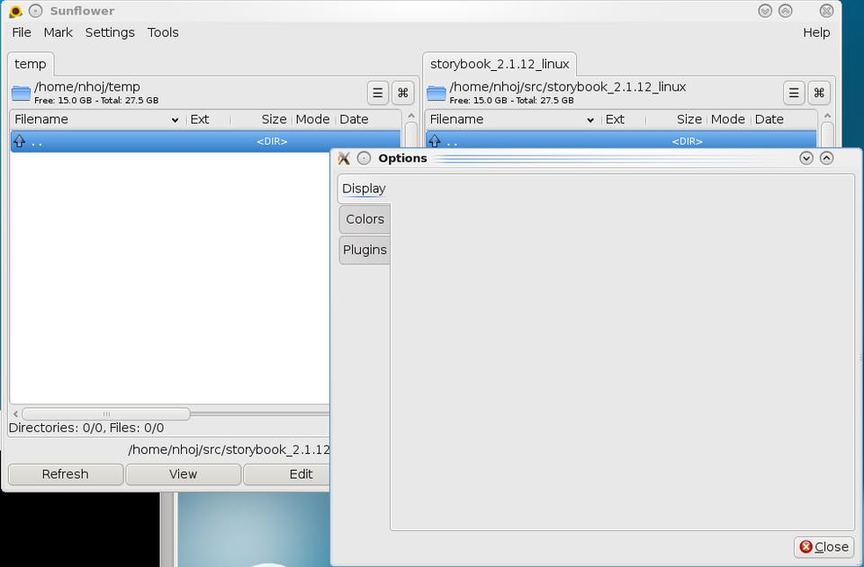Sort by Filename column in right panel
The image size is (864, 567).
coord(506,120)
